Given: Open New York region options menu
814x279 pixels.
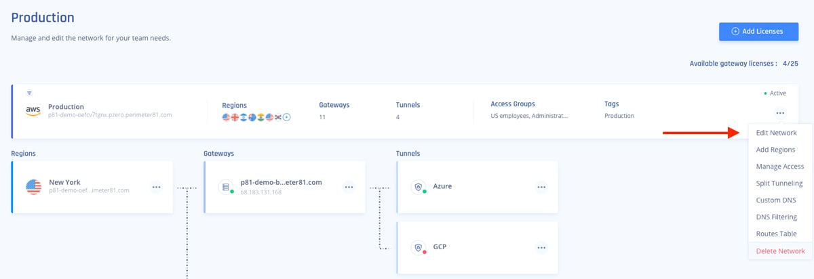Looking at the screenshot, I should (157, 187).
